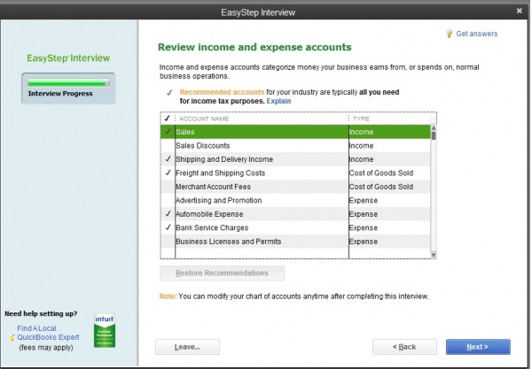
Task: Click Expense type of Business Licenses row
Action: (x=364, y=242)
